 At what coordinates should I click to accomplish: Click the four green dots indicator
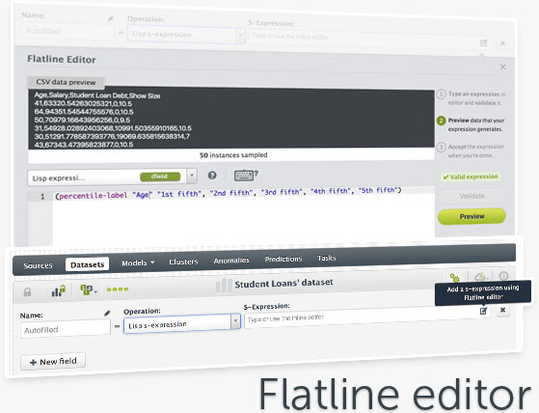point(118,289)
